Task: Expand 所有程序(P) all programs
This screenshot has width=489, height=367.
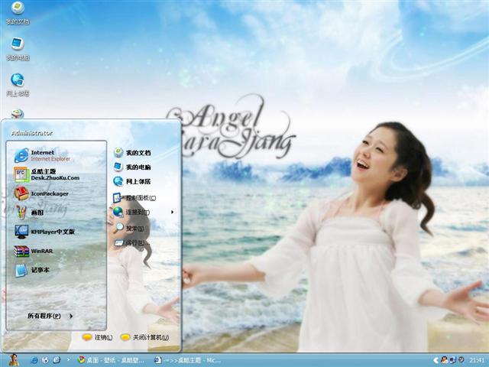Action: (x=50, y=316)
